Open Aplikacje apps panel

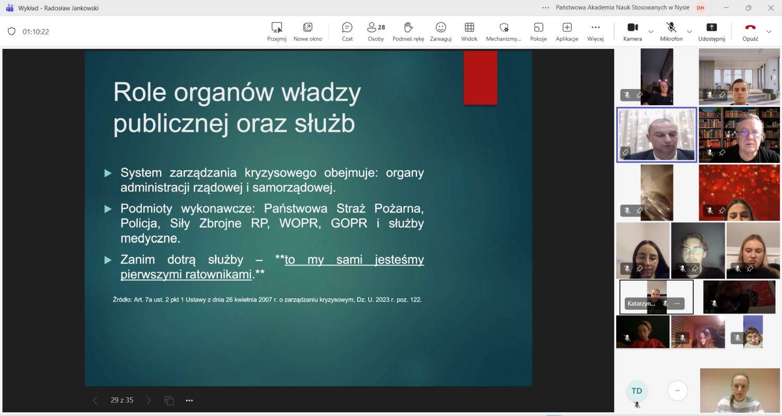tap(567, 31)
